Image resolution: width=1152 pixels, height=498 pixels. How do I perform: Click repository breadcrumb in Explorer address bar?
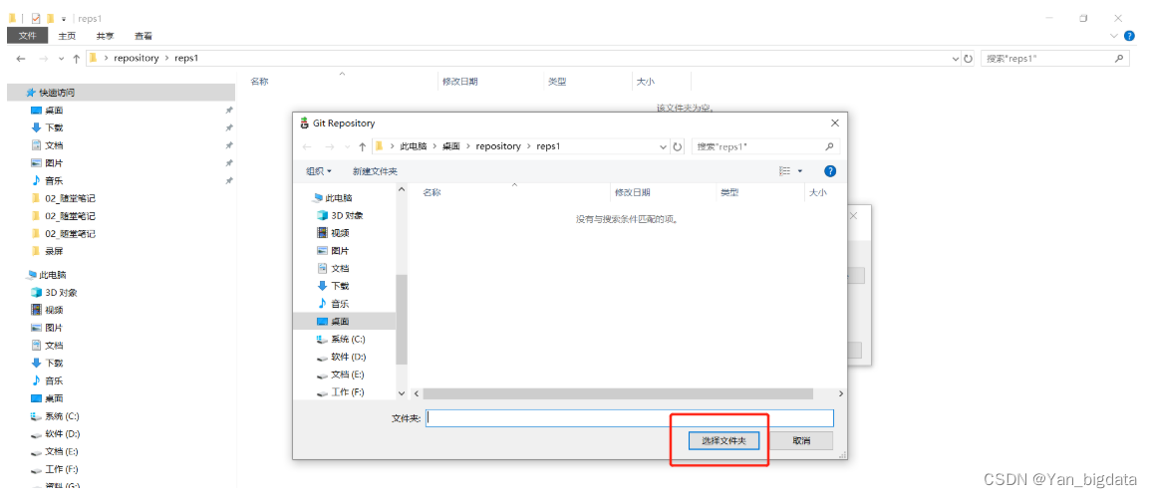click(x=136, y=58)
